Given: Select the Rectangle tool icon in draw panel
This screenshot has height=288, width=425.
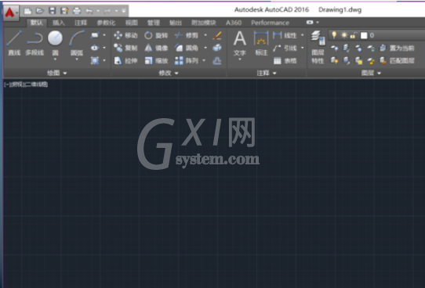Looking at the screenshot, I should coord(95,35).
